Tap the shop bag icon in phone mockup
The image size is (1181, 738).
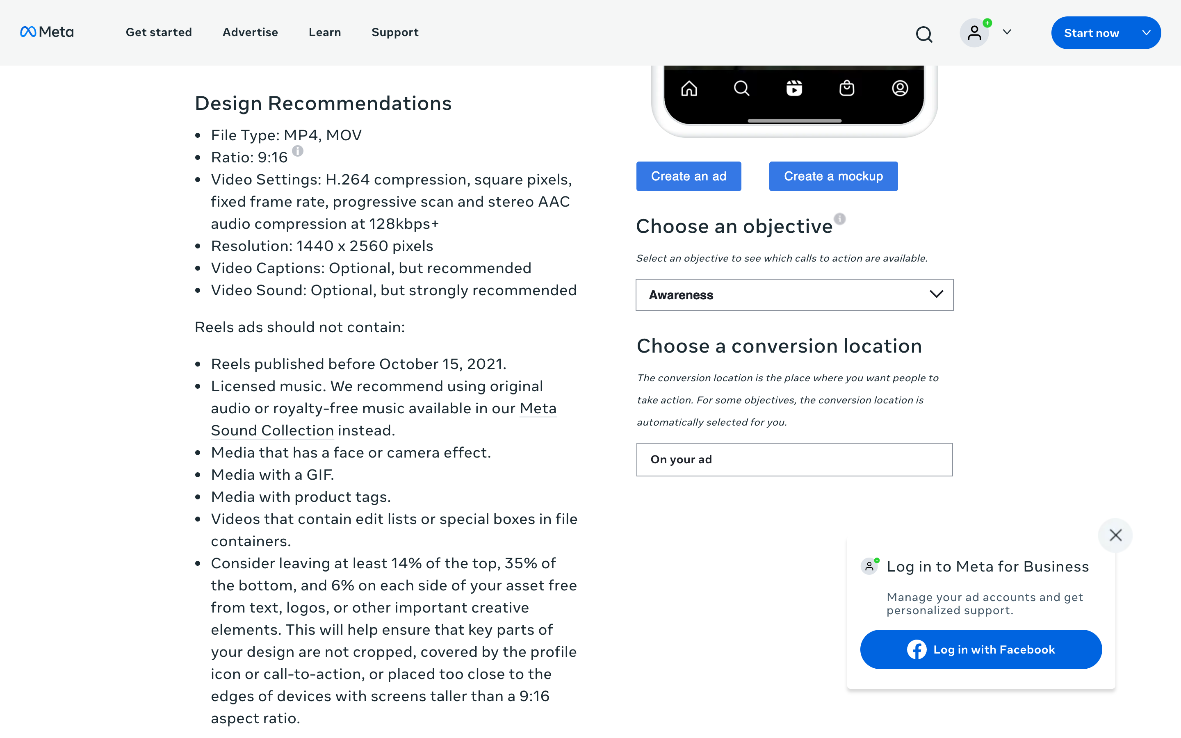[847, 88]
